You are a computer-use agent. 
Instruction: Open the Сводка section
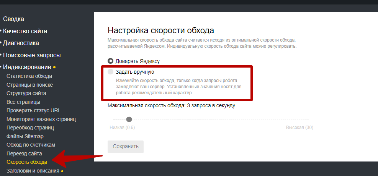[x=13, y=19]
